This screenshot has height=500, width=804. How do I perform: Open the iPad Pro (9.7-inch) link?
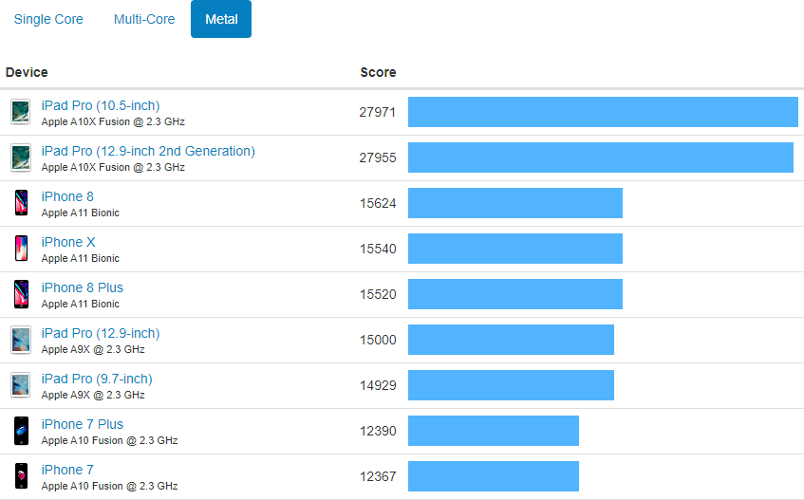pyautogui.click(x=97, y=379)
